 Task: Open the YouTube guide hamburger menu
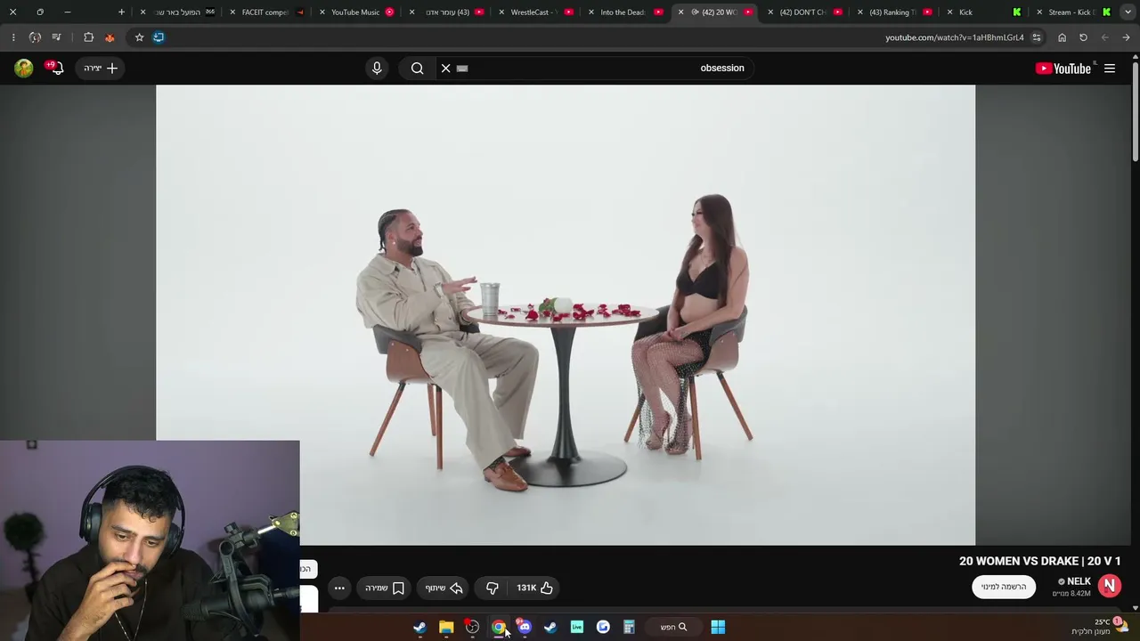1110,68
